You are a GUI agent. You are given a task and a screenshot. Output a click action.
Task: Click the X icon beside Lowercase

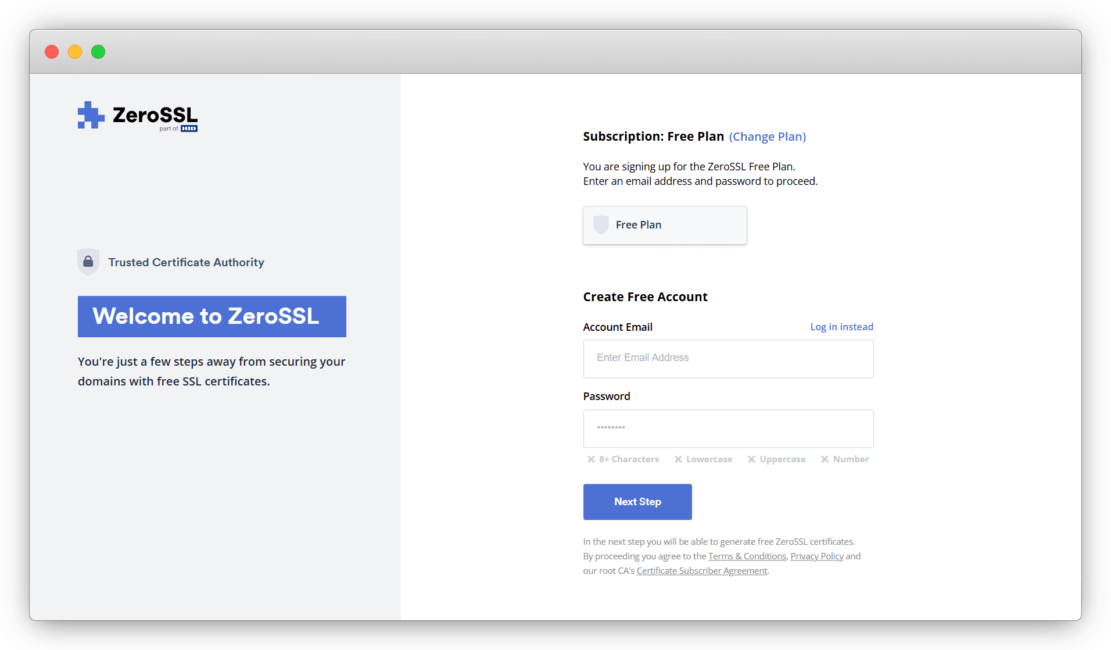point(678,459)
